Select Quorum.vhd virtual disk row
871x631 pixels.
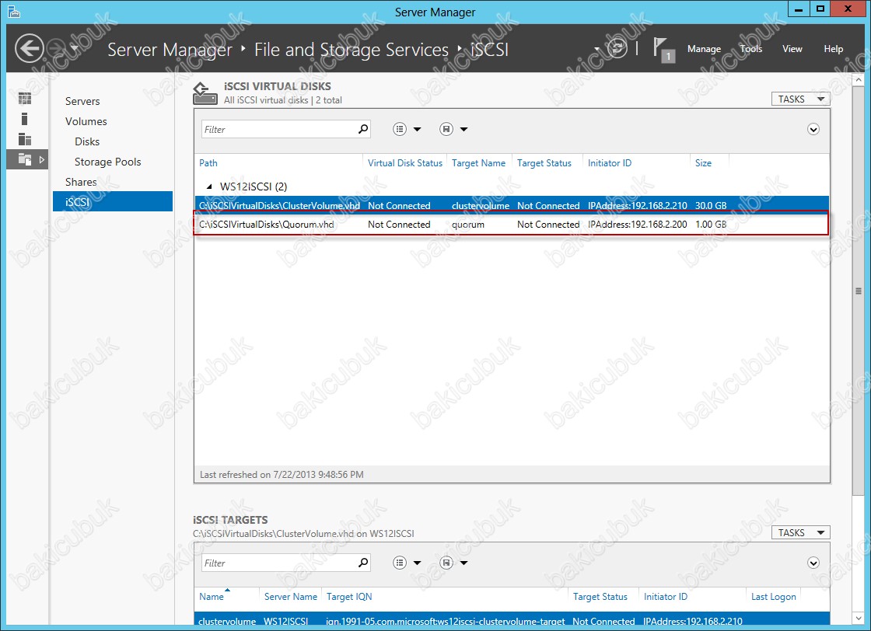[512, 225]
